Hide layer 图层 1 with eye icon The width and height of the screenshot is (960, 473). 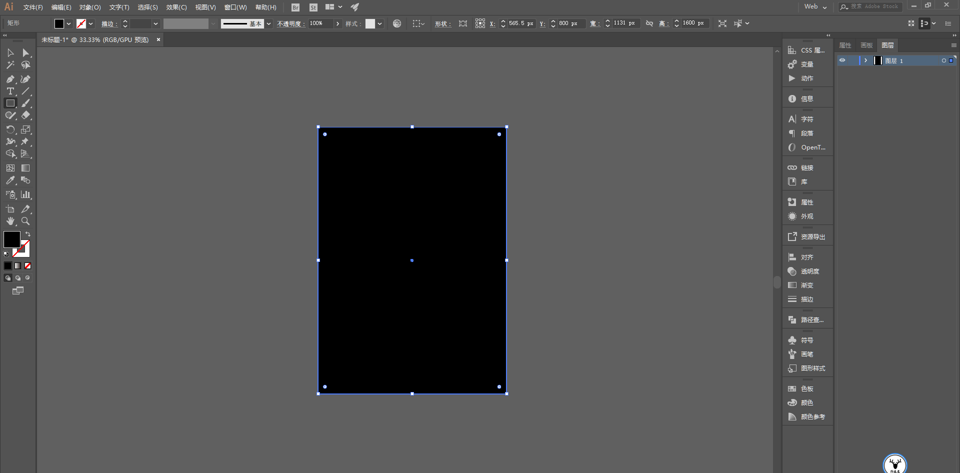(x=842, y=60)
